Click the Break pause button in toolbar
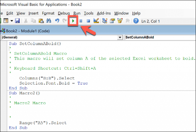 point(81,21)
